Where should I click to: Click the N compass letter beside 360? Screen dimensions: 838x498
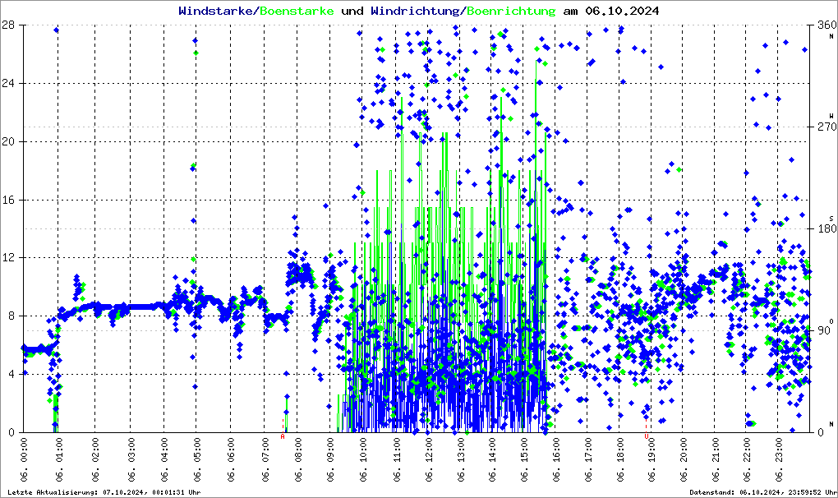831,36
